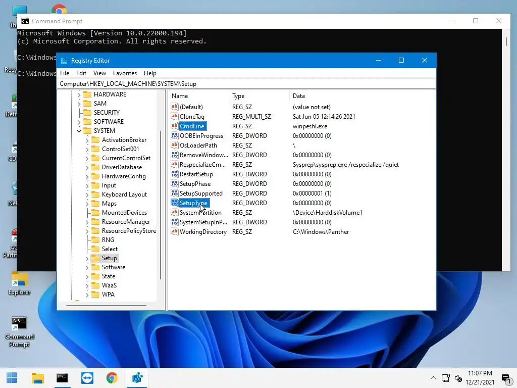Open the Edit menu in Registry Editor

pyautogui.click(x=81, y=73)
